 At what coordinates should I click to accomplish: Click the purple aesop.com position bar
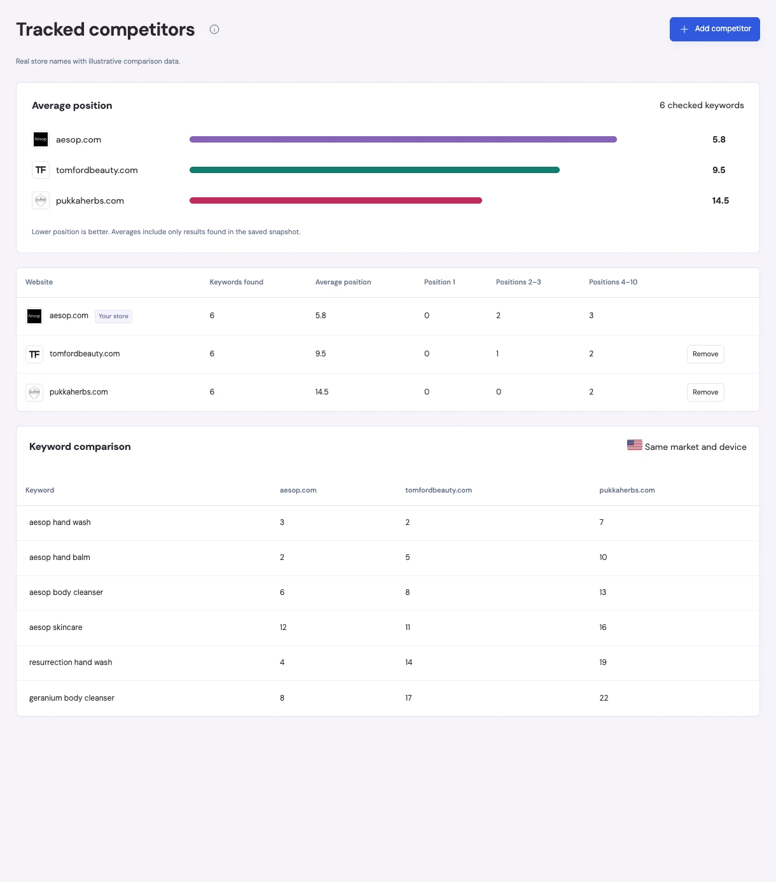point(403,139)
